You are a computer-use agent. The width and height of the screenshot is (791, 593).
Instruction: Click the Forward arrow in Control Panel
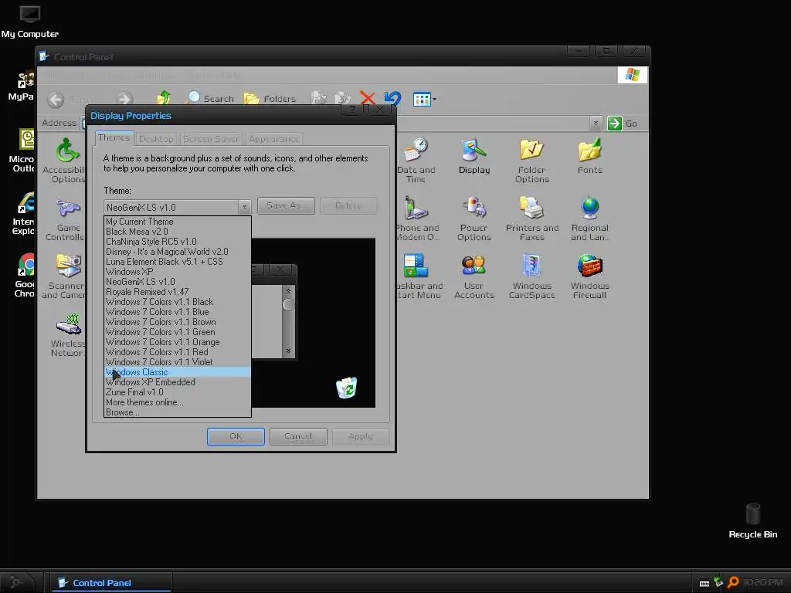[124, 99]
